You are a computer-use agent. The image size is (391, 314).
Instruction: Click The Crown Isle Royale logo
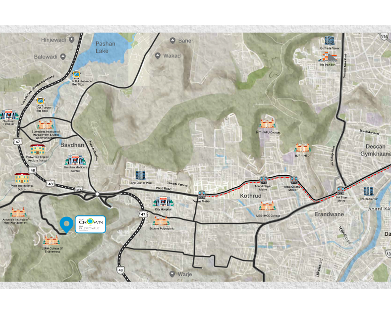pyautogui.click(x=90, y=224)
